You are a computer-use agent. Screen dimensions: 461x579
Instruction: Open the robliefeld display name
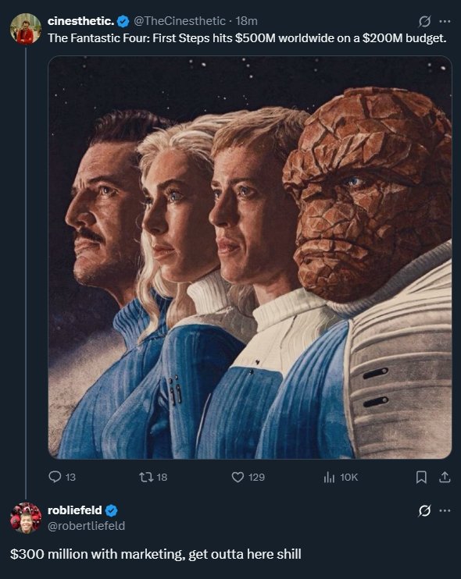pos(75,510)
